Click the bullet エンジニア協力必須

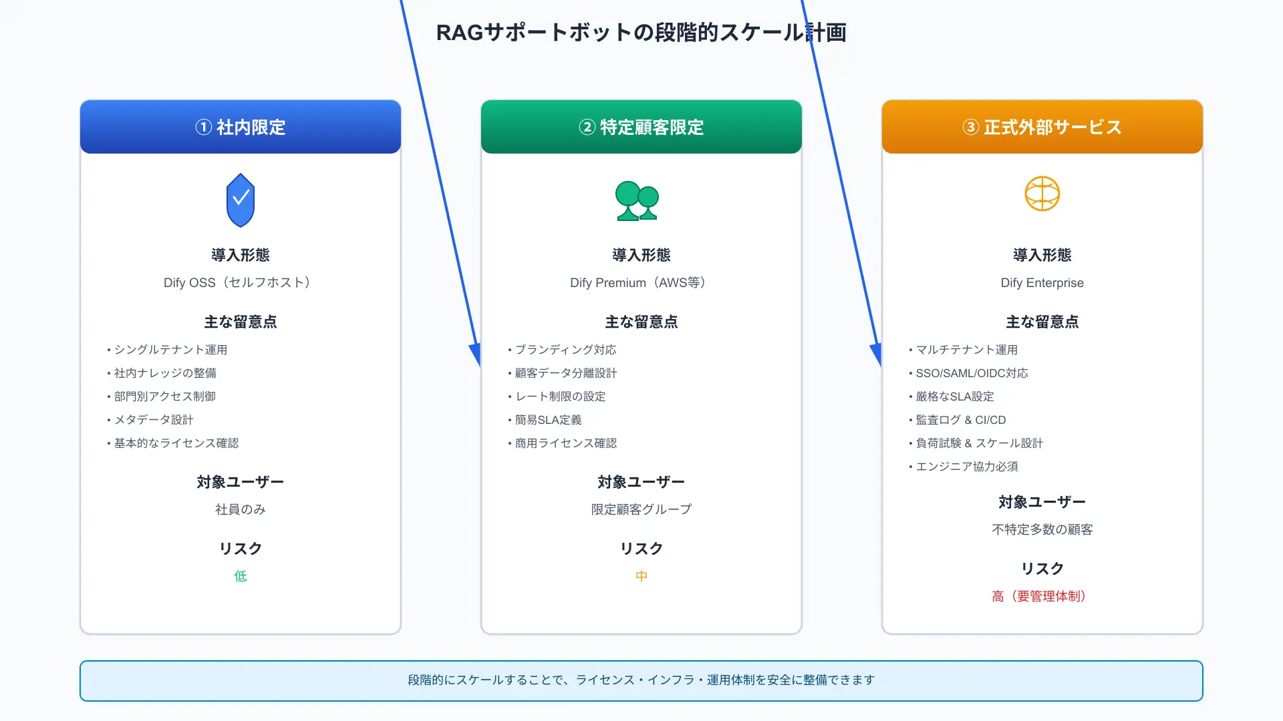coord(963,467)
